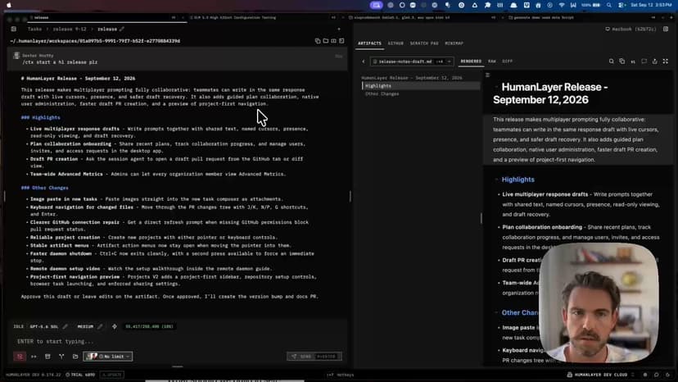Screen dimensions: 678x382
Task: Search within the artifact magnifier icon
Action: (612, 61)
